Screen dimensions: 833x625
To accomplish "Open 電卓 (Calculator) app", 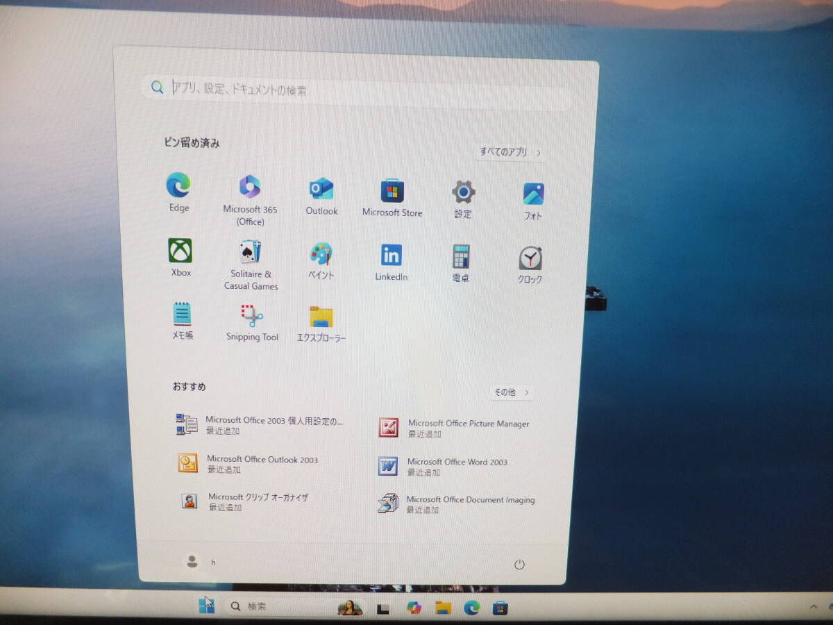I will [461, 263].
